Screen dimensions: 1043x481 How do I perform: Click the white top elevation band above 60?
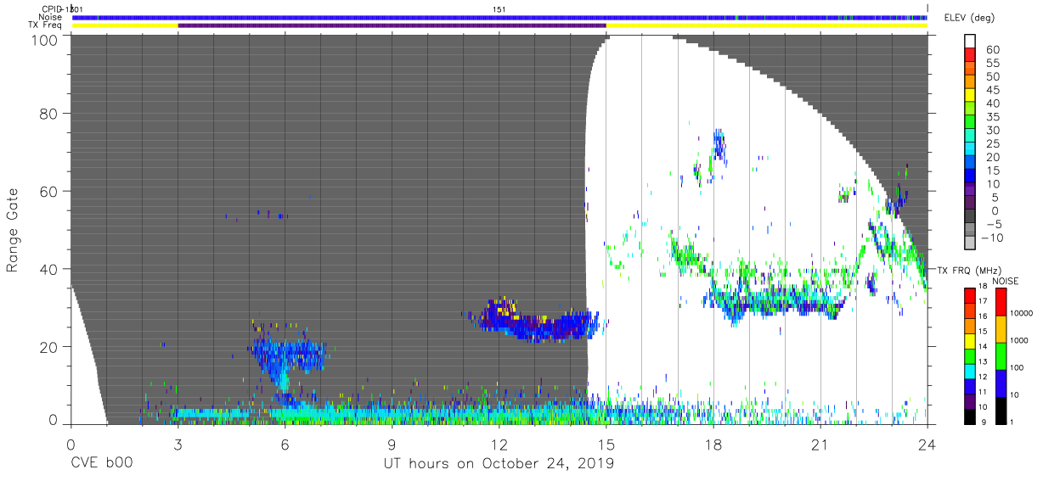point(971,42)
